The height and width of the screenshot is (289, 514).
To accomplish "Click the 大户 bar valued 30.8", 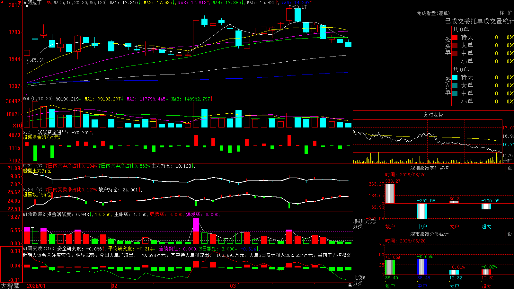I will pos(454,202).
